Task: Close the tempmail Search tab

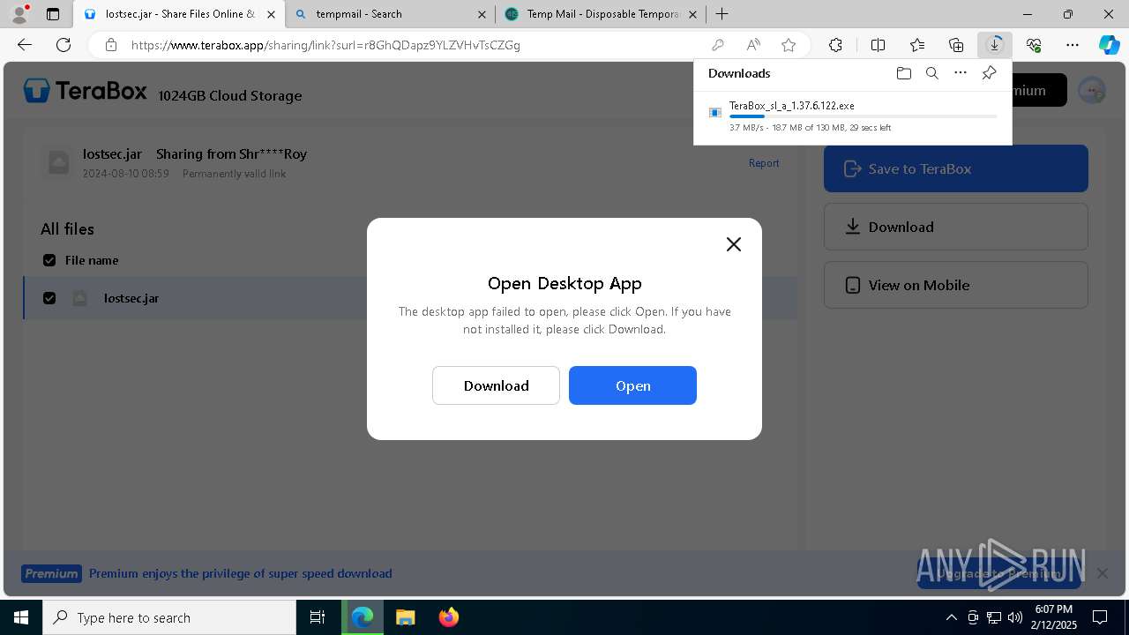Action: [x=482, y=14]
